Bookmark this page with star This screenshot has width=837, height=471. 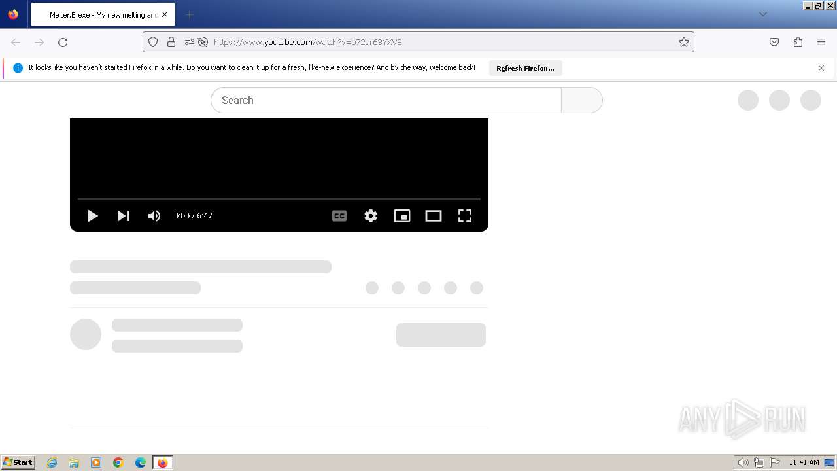pos(684,42)
